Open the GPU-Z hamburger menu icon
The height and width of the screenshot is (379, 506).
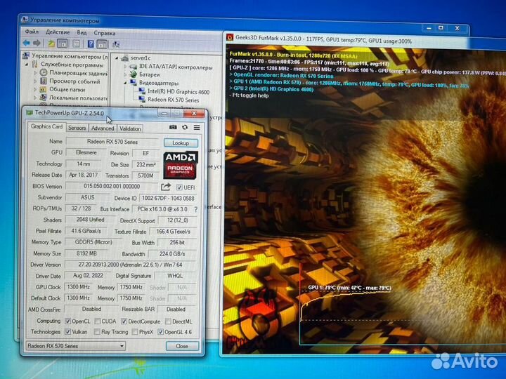(x=197, y=128)
